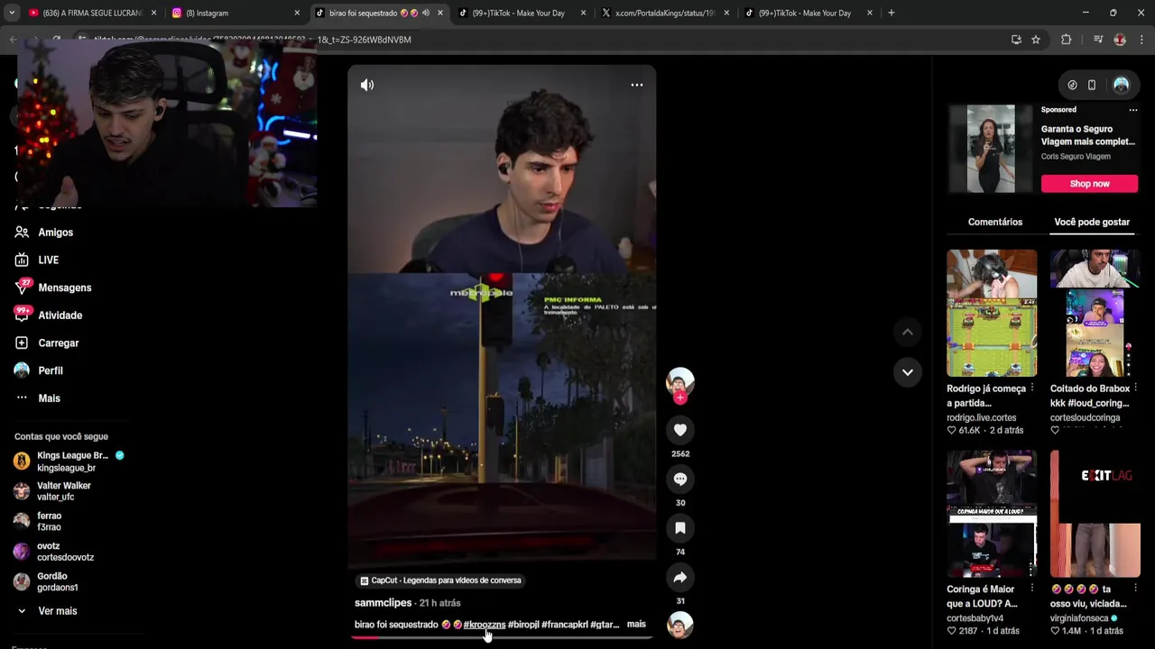Screen dimensions: 1155x649
Task: Open options for Coitado do Brabox card
Action: pos(1135,388)
